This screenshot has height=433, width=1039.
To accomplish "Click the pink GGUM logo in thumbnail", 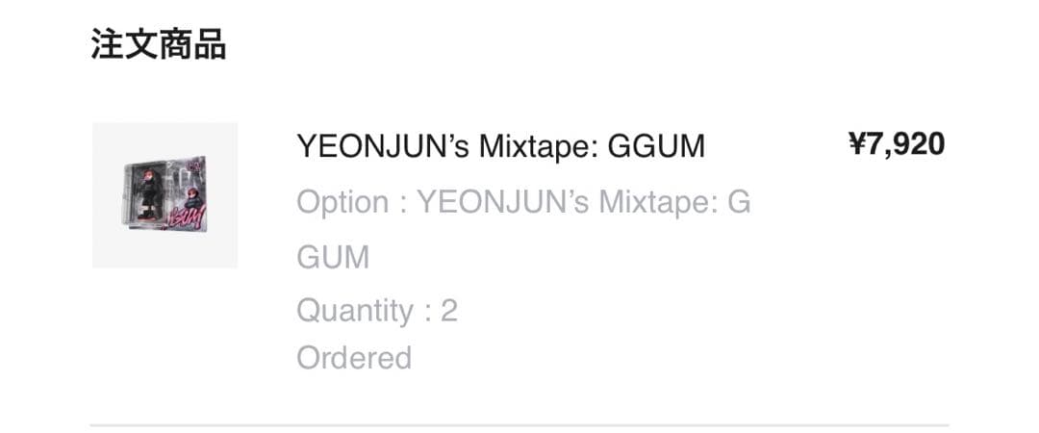I will coord(189,217).
